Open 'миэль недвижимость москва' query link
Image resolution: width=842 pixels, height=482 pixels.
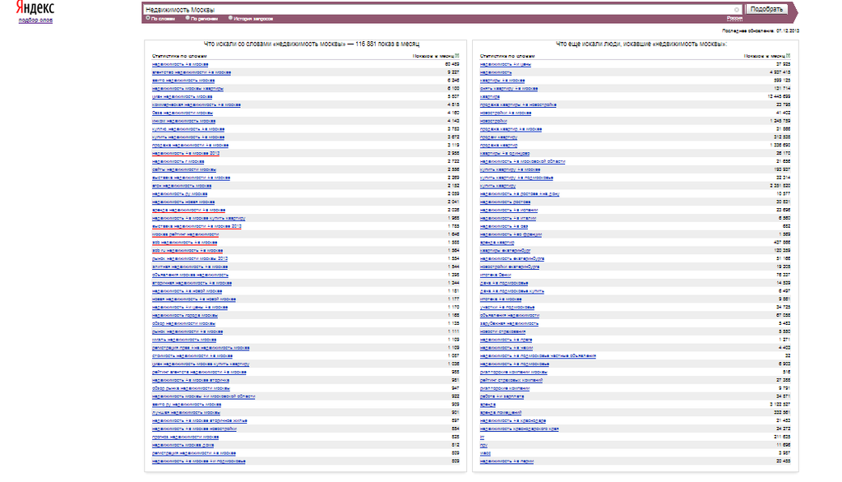tap(184, 340)
